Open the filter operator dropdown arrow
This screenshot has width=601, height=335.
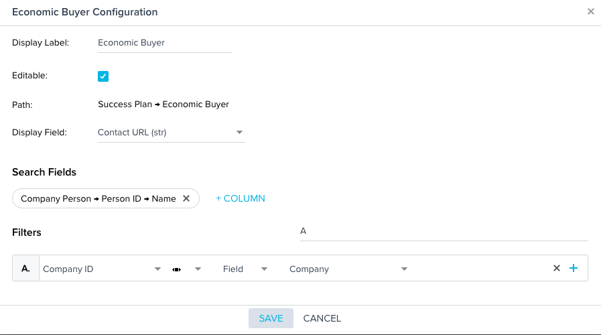[x=198, y=269]
